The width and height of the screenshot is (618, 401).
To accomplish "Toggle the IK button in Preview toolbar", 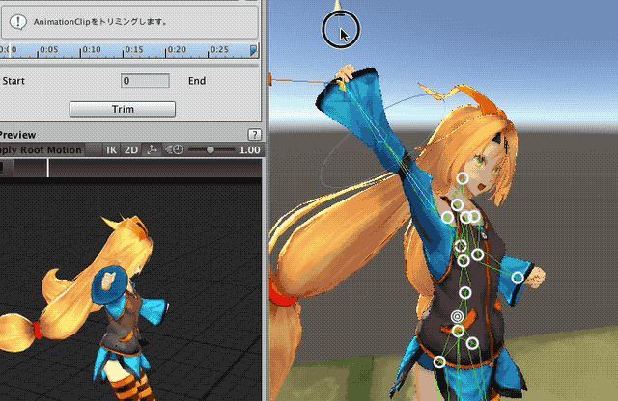I will click(x=112, y=150).
